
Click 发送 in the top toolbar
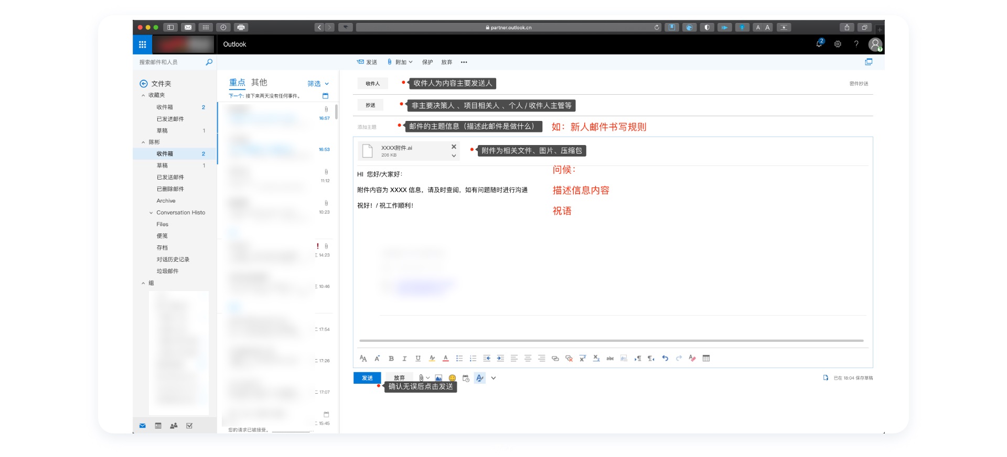(x=367, y=62)
